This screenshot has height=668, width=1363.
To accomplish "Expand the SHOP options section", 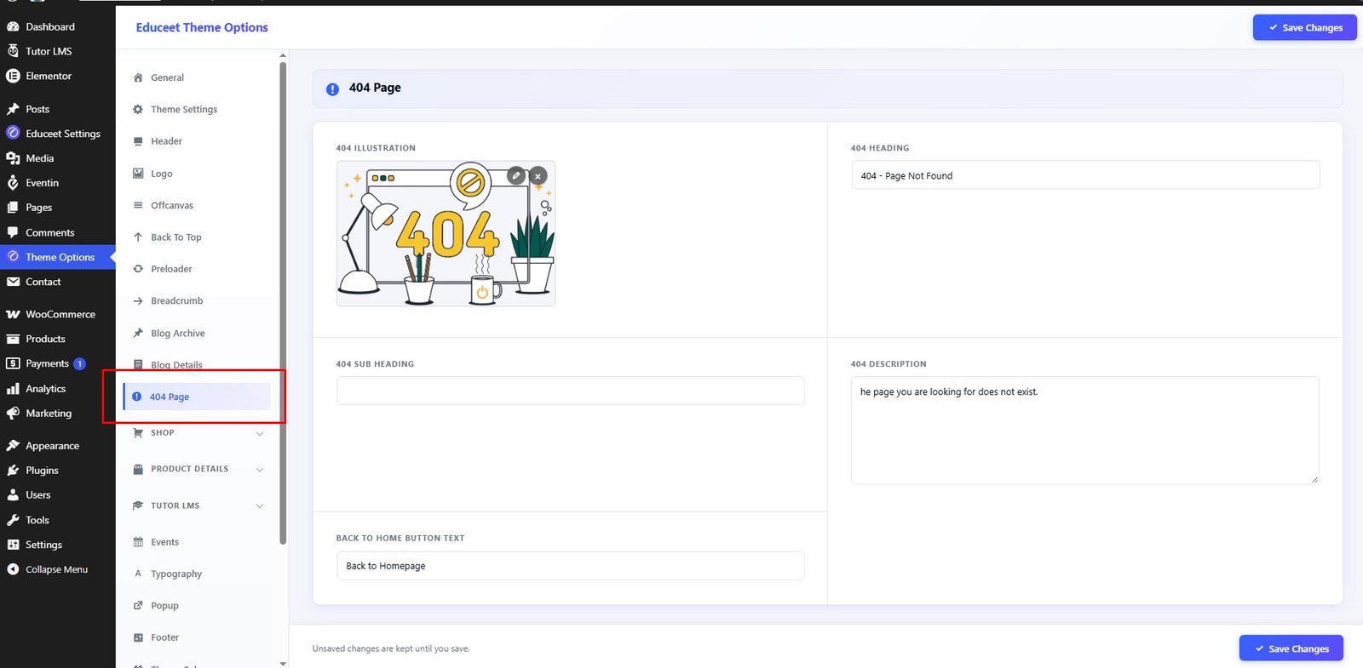I will [x=197, y=433].
